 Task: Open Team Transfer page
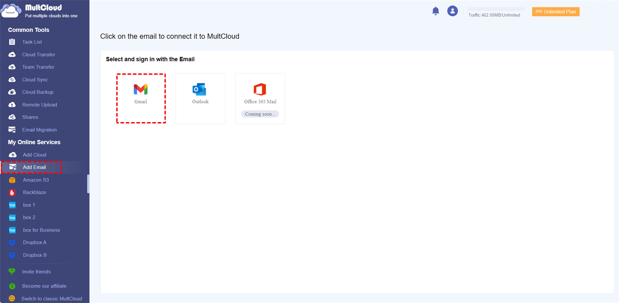38,67
